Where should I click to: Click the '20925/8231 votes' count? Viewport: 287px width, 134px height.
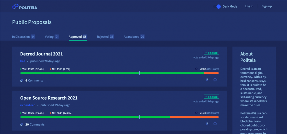pyautogui.click(x=209, y=69)
